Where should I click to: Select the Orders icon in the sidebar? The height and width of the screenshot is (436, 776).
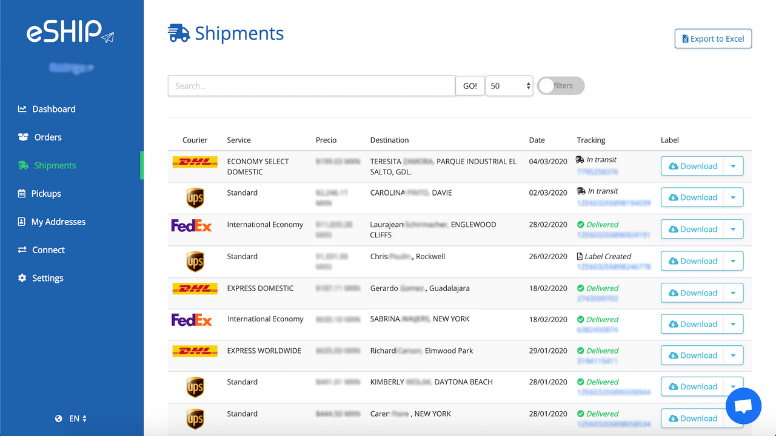pos(22,137)
